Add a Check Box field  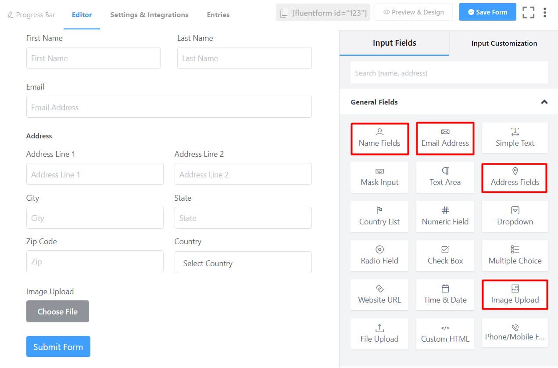(x=444, y=256)
